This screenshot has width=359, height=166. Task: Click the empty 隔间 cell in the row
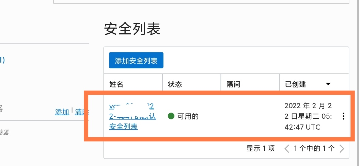point(250,116)
